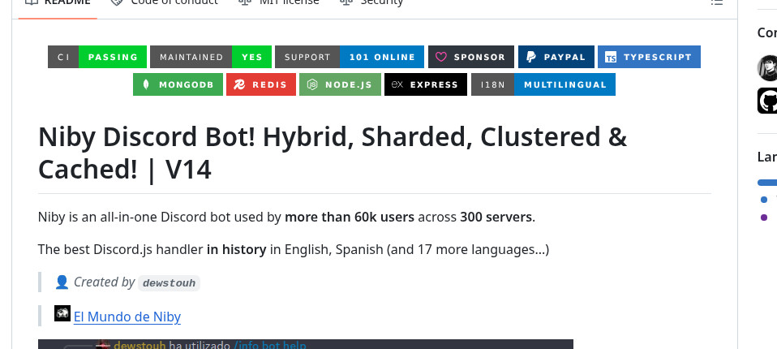Click the Redis badge
The width and height of the screenshot is (777, 349).
tap(261, 84)
